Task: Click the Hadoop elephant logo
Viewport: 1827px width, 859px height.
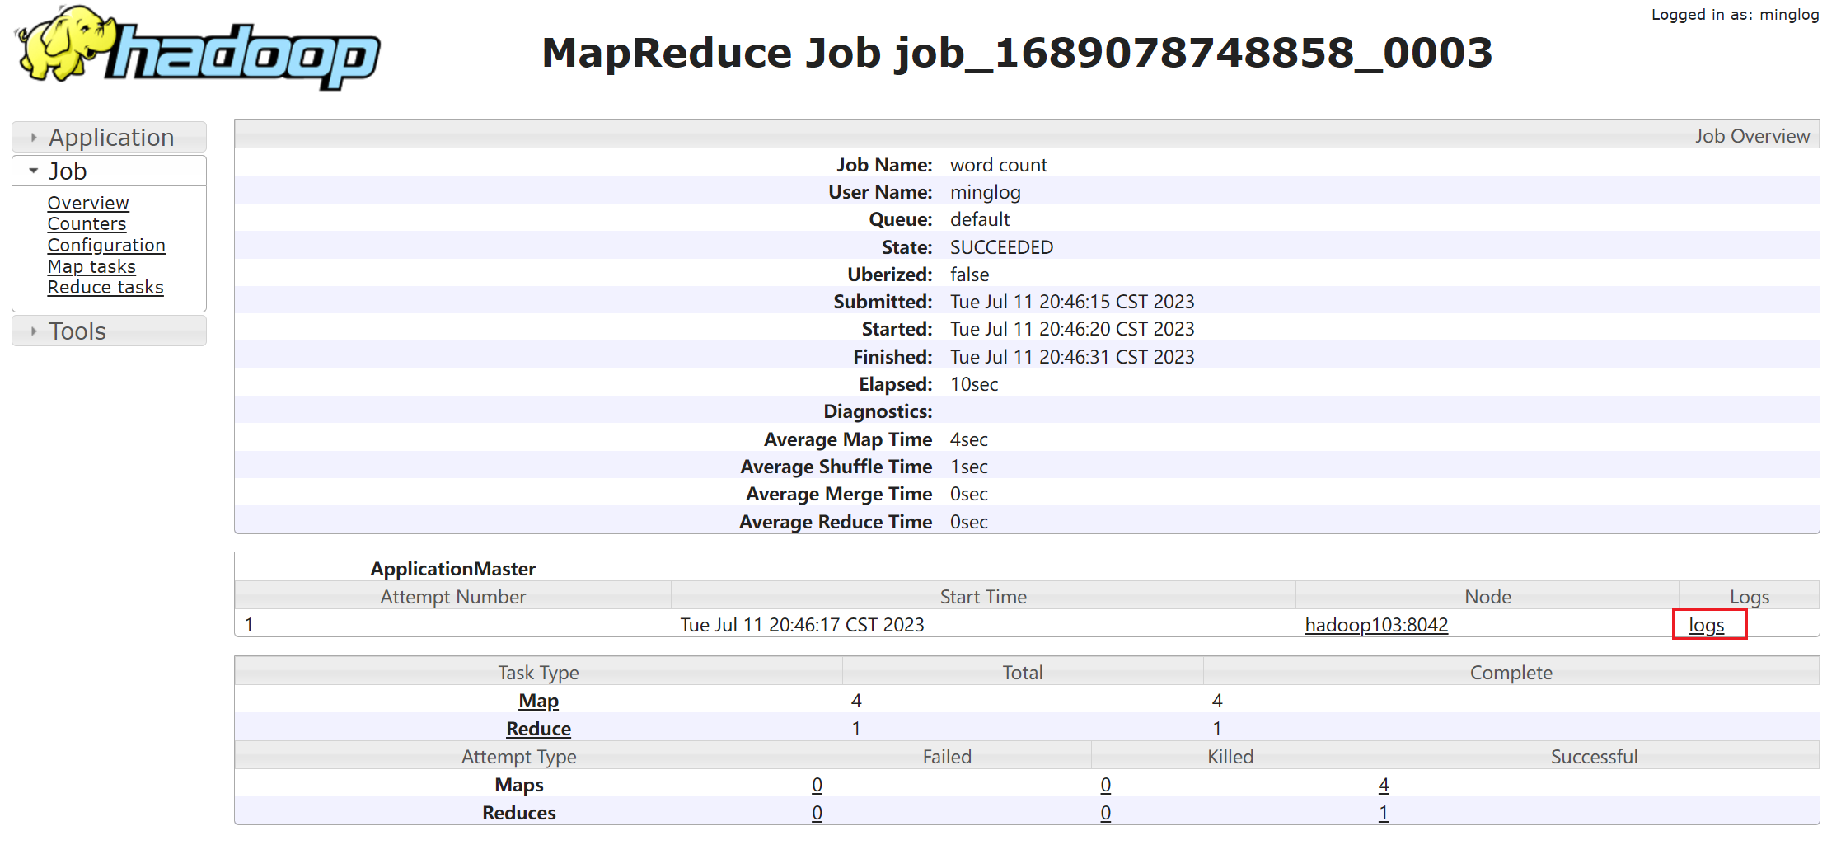Action: 197,48
